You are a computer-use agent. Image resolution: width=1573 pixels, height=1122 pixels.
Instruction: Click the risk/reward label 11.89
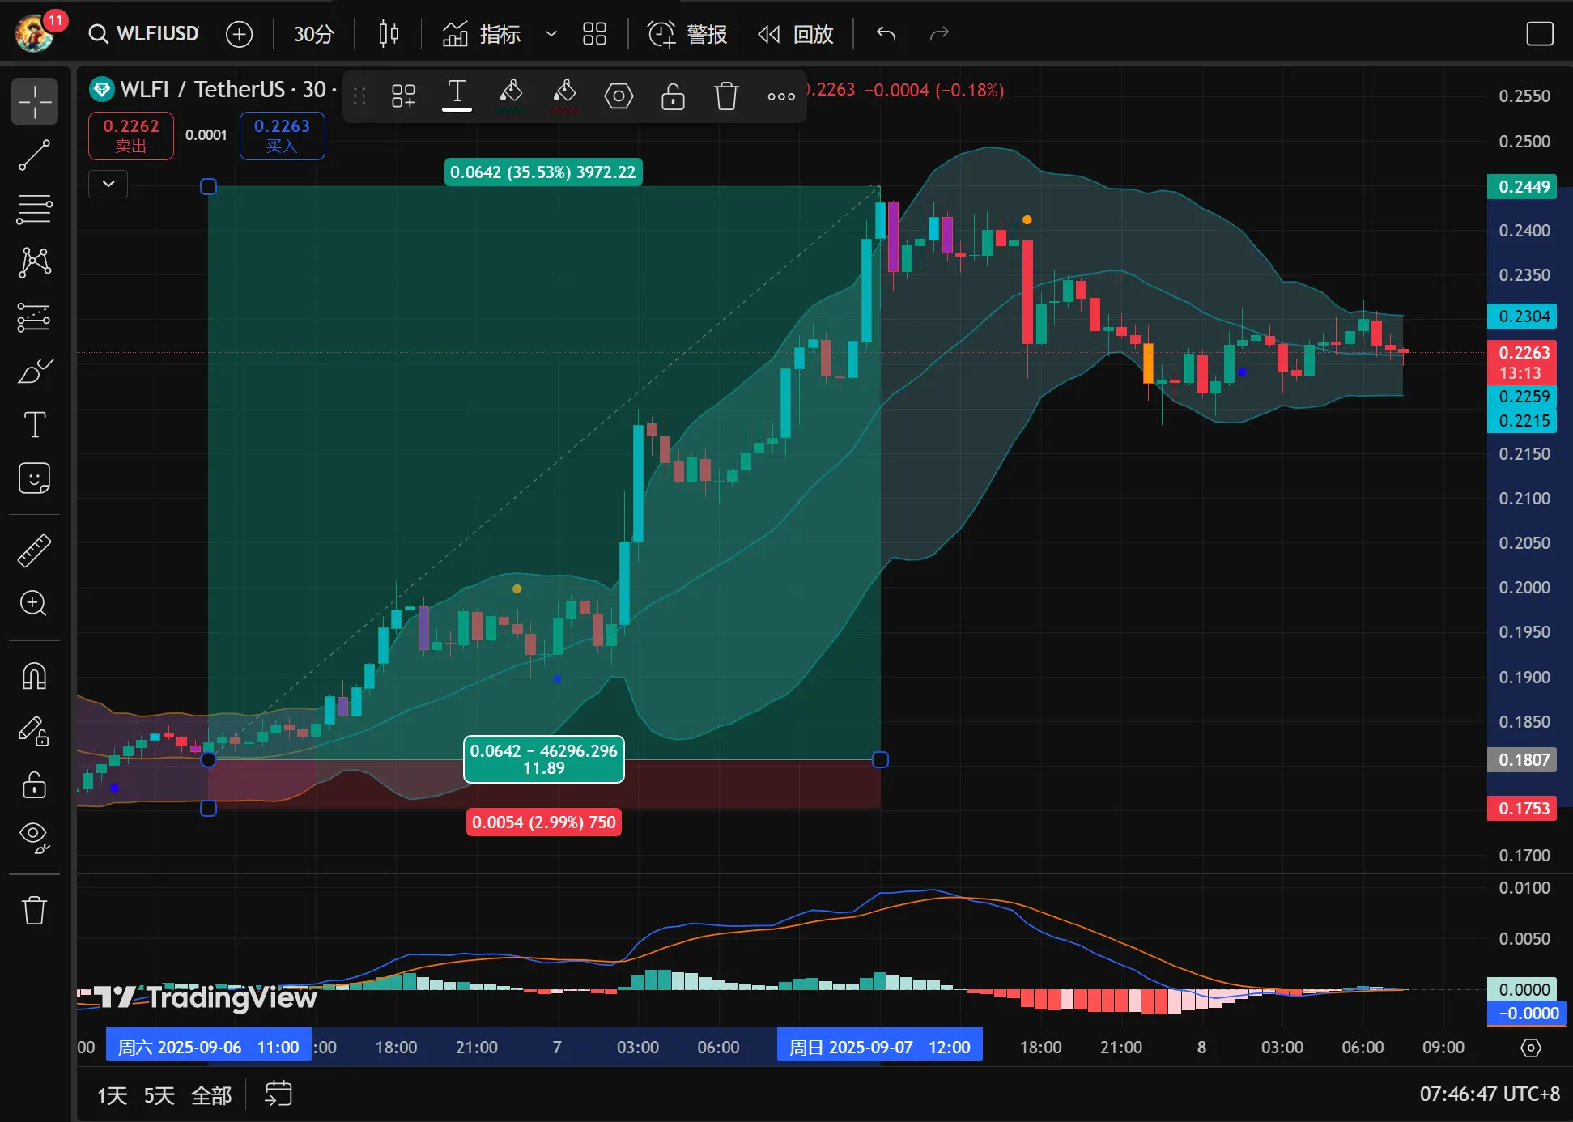544,759
